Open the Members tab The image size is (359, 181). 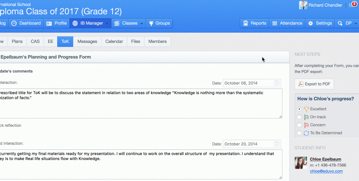(x=158, y=42)
